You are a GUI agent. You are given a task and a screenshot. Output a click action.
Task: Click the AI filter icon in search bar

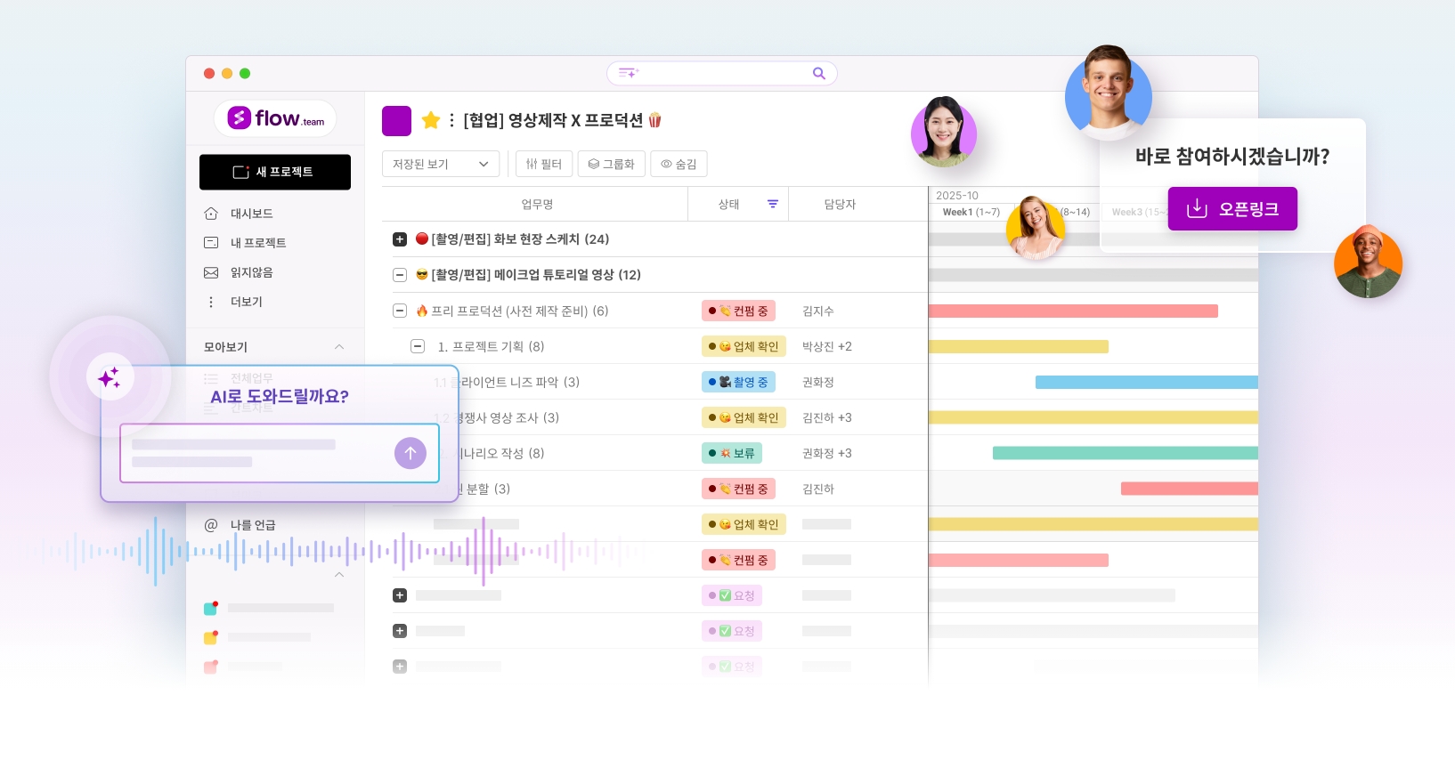coord(629,73)
